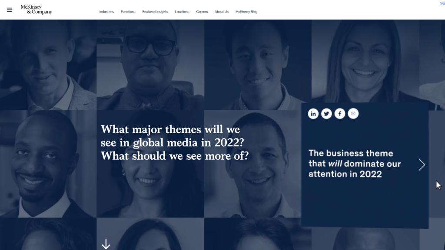Open the Careers menu item
The height and width of the screenshot is (250, 445).
pos(202,12)
